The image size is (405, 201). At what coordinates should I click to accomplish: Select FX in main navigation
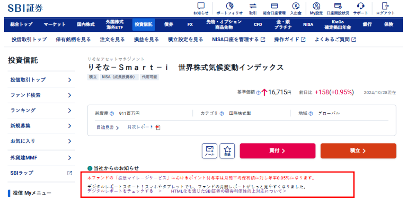tap(190, 25)
